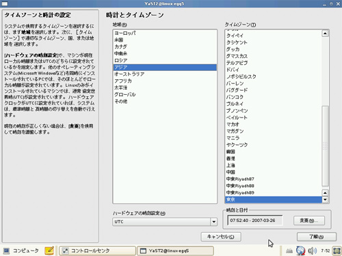Select ダッカ in timezone list
This screenshot has width=342, height=256.
[x=274, y=49]
